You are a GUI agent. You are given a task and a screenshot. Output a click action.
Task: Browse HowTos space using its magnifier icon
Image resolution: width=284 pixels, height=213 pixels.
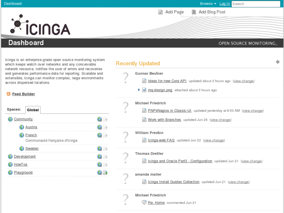100,165
